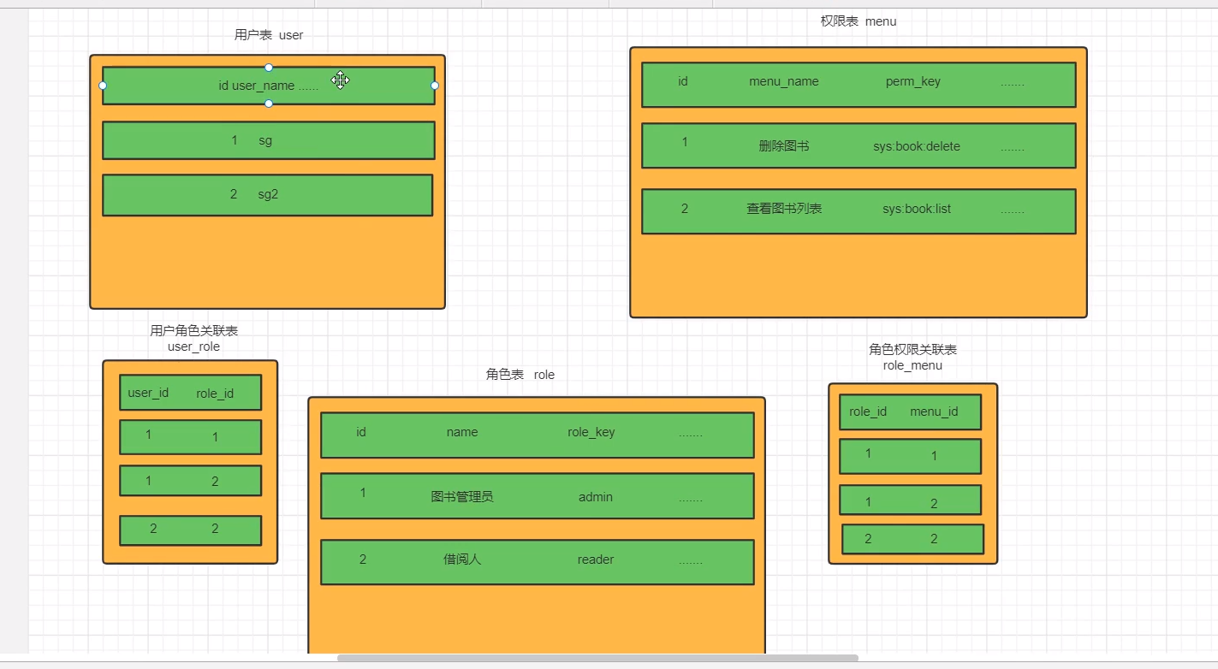Click the top resize handle of user header row

coord(269,68)
